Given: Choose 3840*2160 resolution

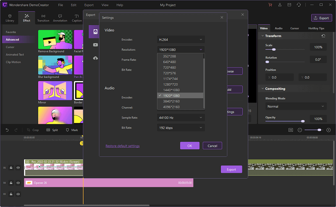Looking at the screenshot, I should tap(180, 101).
